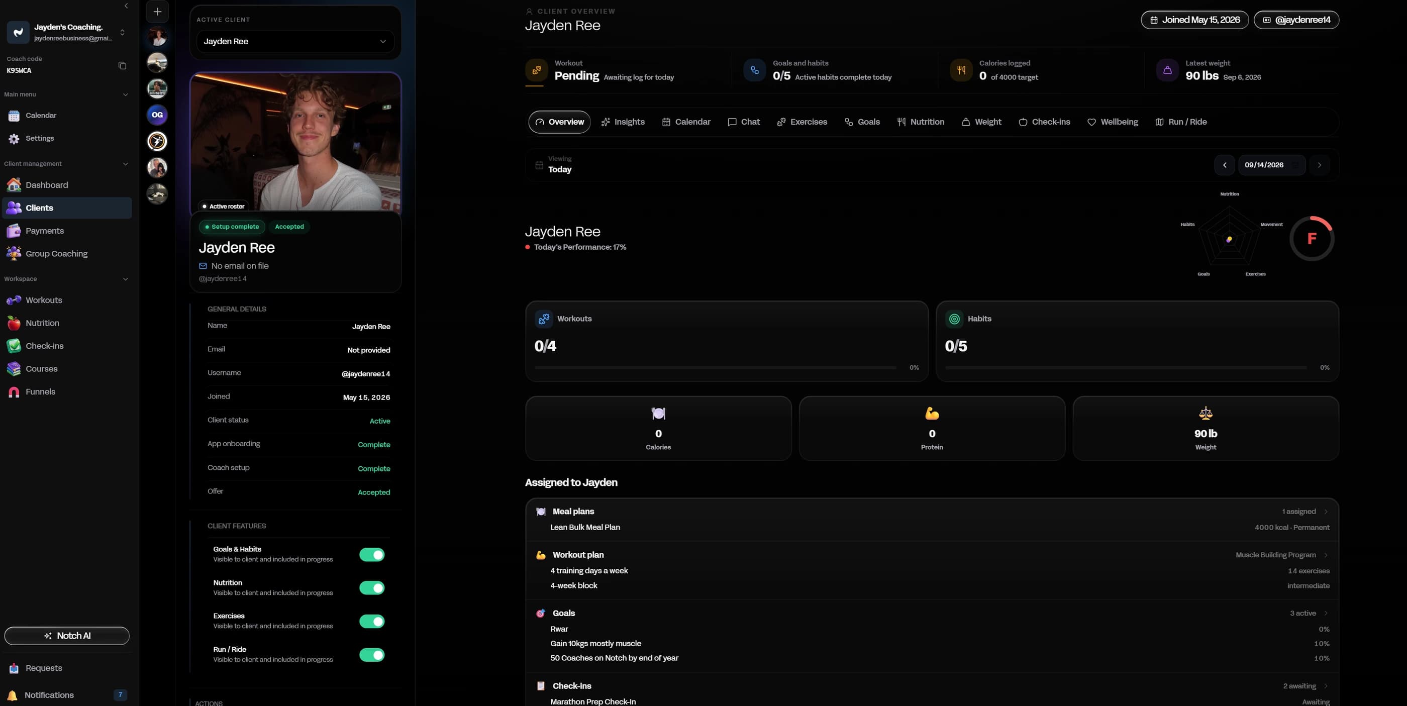The height and width of the screenshot is (706, 1407).
Task: Collapse the sidebar with the arrow icon
Action: [x=126, y=6]
